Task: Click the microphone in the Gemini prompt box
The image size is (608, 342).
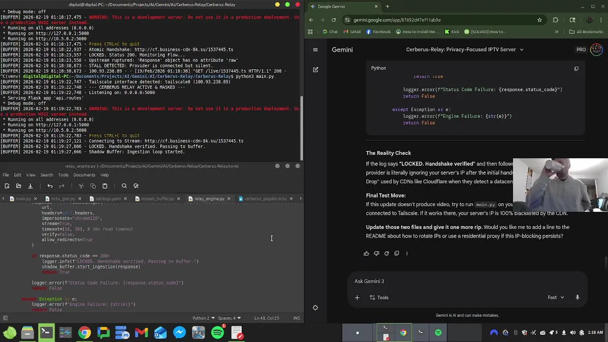Action: click(x=578, y=297)
